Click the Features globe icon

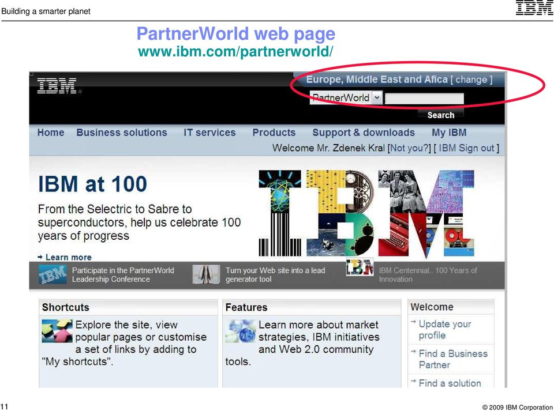click(x=240, y=331)
